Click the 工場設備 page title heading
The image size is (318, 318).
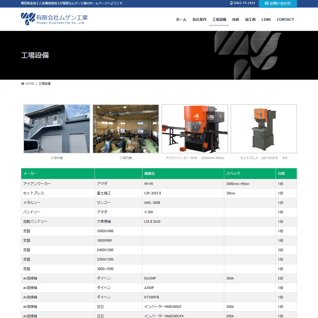pyautogui.click(x=35, y=55)
